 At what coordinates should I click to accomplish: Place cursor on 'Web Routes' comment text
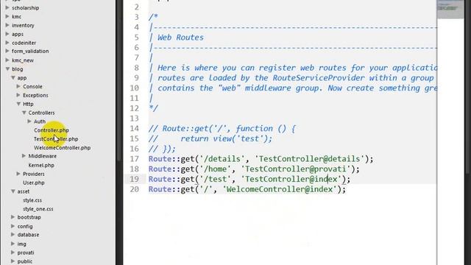pos(180,38)
